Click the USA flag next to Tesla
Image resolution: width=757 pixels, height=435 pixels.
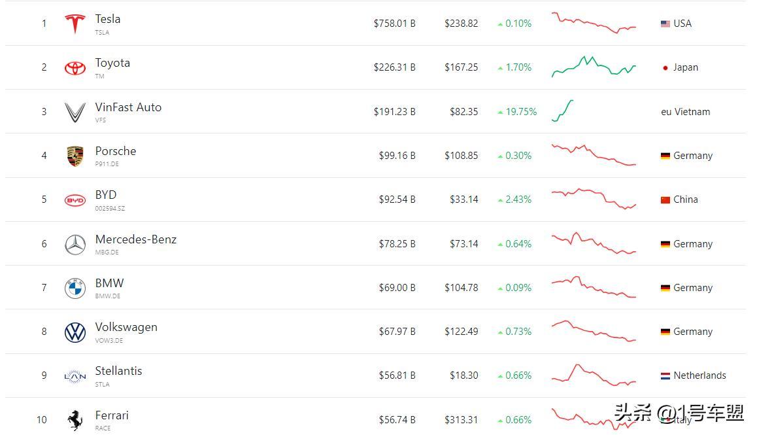(665, 24)
